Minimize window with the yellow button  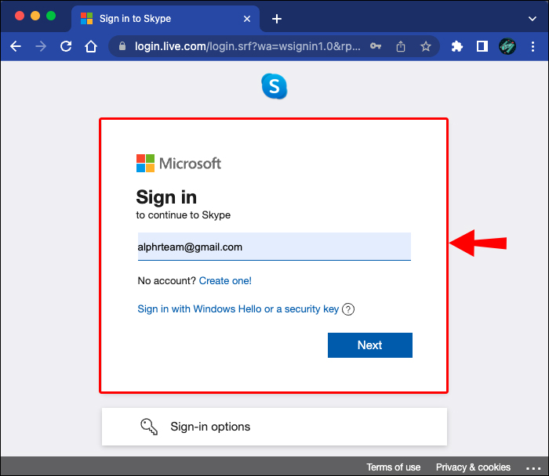[x=35, y=16]
